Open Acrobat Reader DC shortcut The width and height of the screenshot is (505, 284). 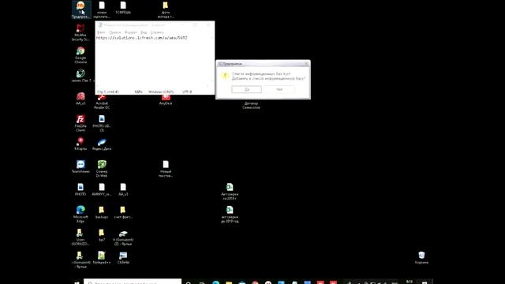tap(102, 101)
